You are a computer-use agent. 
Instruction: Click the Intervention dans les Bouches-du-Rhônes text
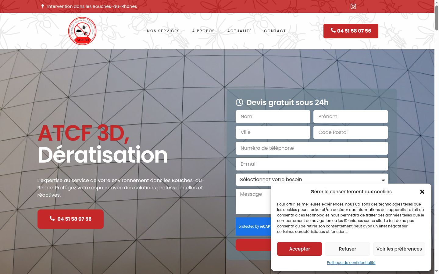coord(92,6)
